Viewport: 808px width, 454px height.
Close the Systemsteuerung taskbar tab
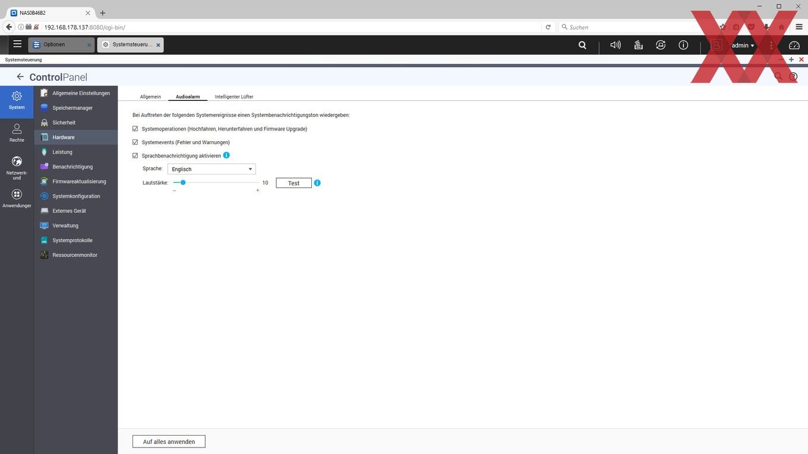click(x=158, y=45)
